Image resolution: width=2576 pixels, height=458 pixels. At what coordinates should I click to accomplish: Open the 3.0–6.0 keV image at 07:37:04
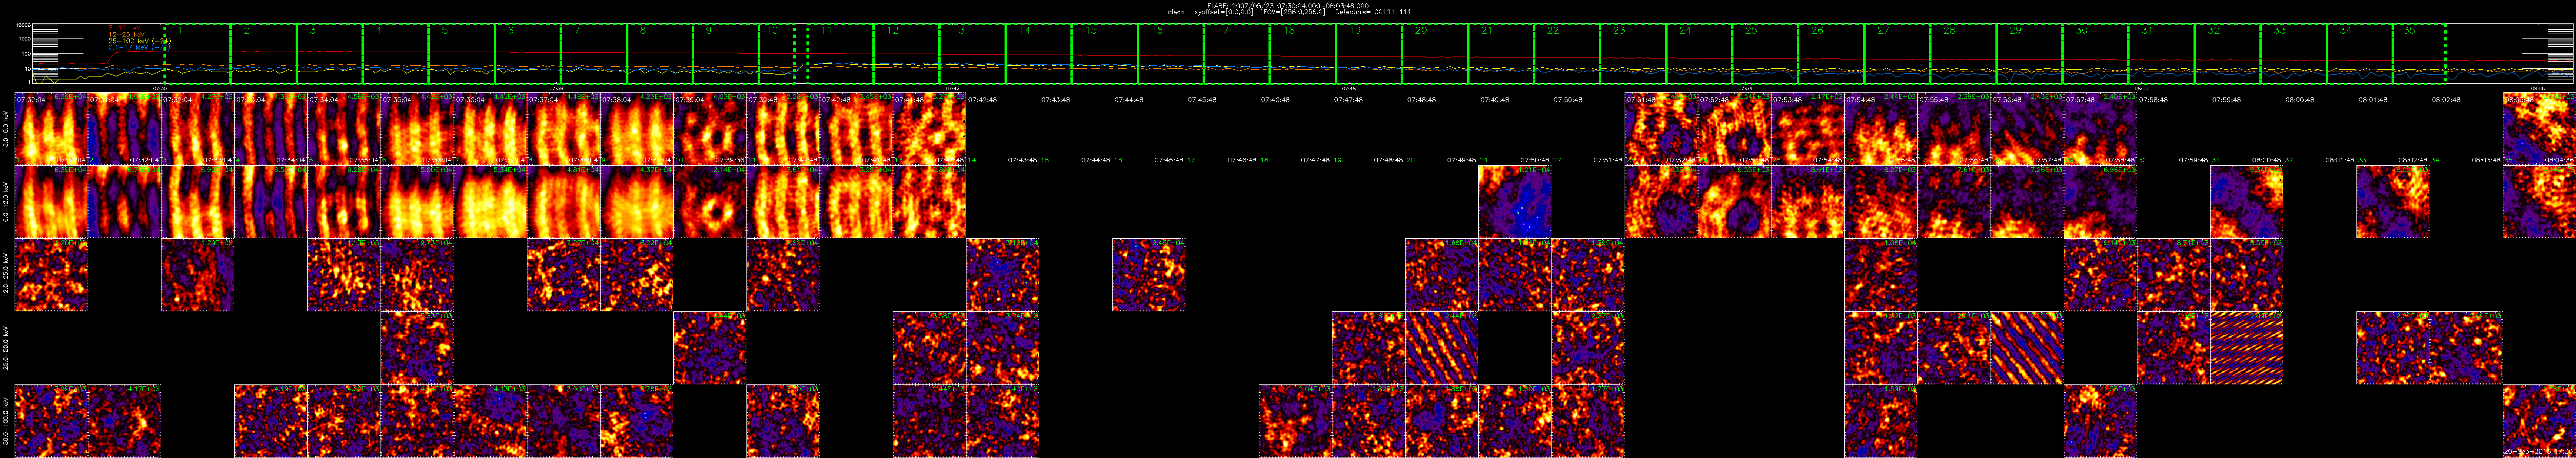pos(563,129)
